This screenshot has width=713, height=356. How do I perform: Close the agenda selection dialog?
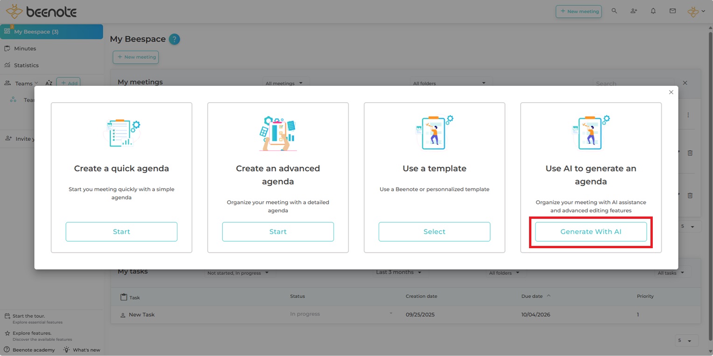671,92
